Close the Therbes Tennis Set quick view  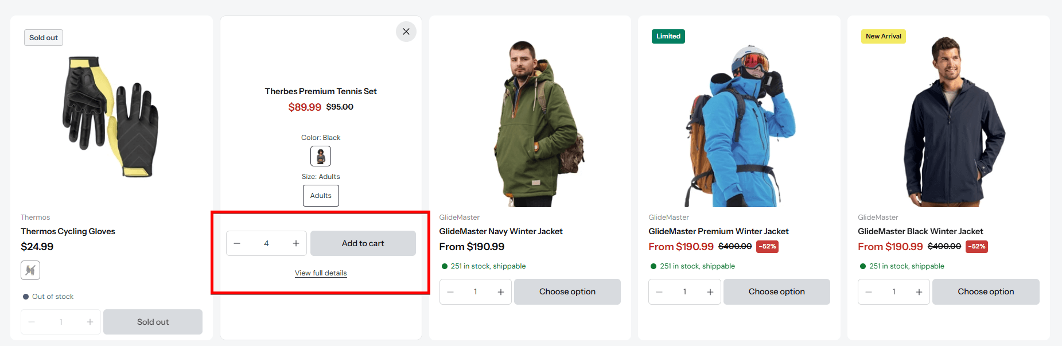tap(406, 32)
